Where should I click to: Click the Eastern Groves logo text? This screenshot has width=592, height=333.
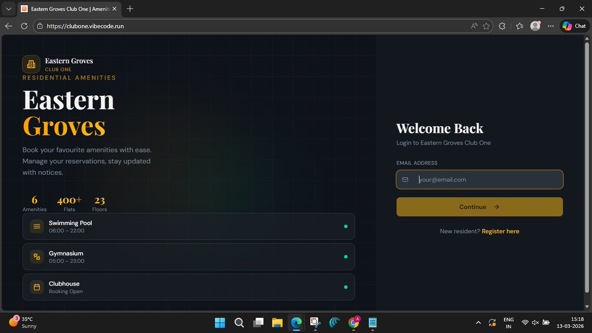point(69,61)
